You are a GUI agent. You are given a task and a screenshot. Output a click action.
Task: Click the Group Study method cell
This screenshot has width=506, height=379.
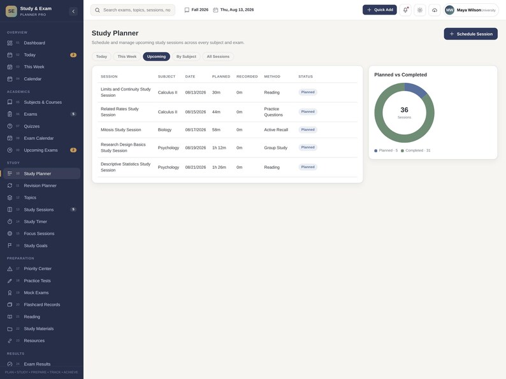pyautogui.click(x=275, y=148)
